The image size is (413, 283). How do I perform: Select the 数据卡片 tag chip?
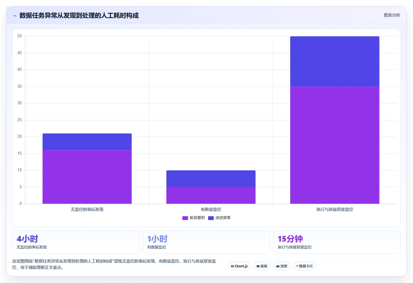coord(304,266)
